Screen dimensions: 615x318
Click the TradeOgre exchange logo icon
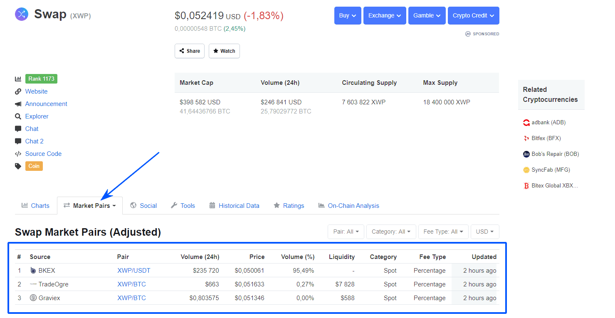coord(33,284)
